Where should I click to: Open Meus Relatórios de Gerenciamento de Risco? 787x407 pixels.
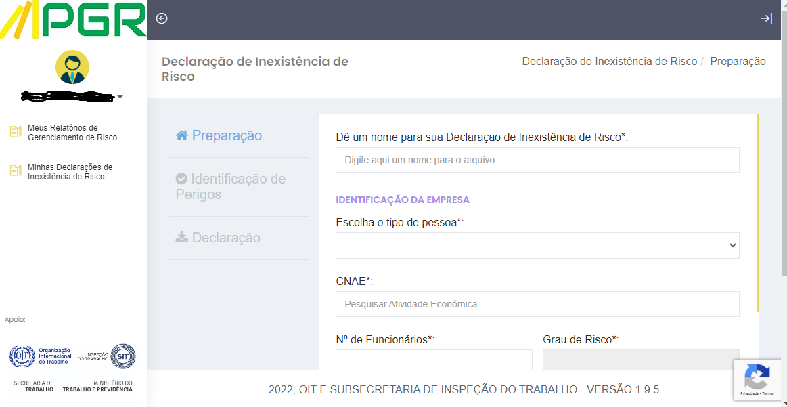pos(71,131)
